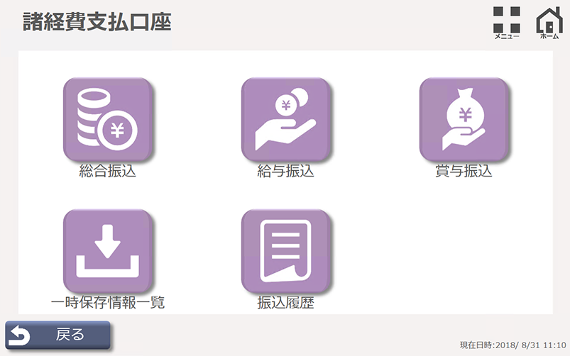Click the curved back arrow icon

coord(19,335)
